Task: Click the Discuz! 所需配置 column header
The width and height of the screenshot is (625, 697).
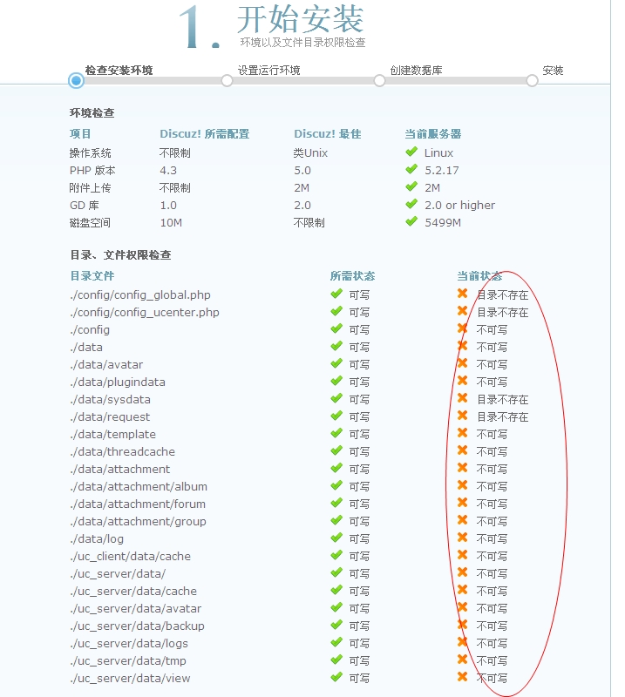Action: click(x=205, y=134)
